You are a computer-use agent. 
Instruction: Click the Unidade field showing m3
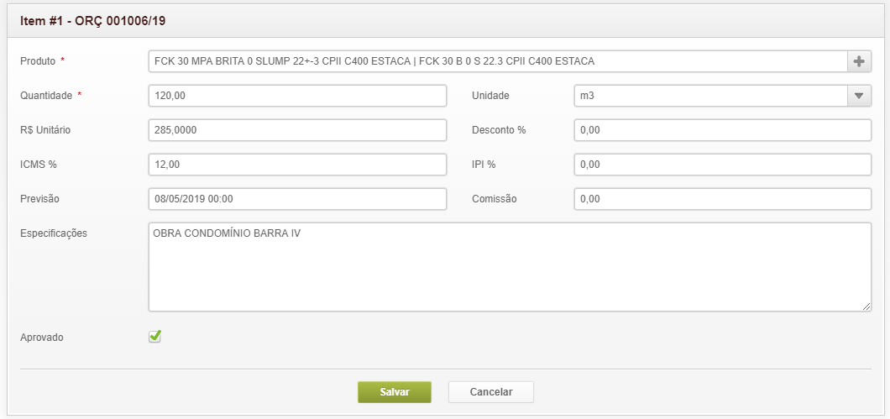tap(710, 96)
